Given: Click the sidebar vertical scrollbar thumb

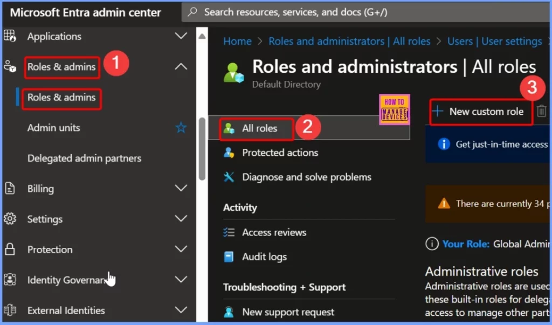Looking at the screenshot, I should [x=202, y=149].
